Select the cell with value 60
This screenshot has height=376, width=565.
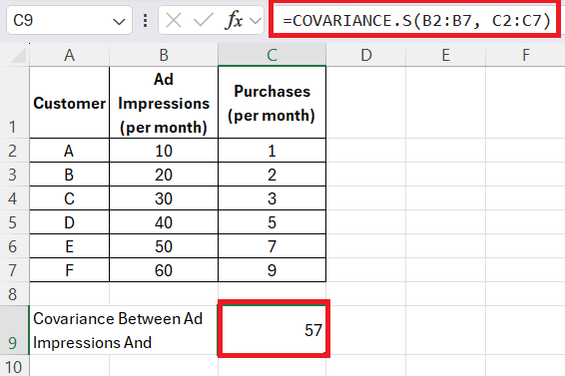tap(164, 270)
